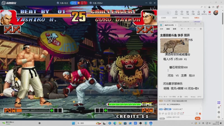Open the 下载 download icon
This screenshot has width=224, height=126.
[x=187, y=13]
